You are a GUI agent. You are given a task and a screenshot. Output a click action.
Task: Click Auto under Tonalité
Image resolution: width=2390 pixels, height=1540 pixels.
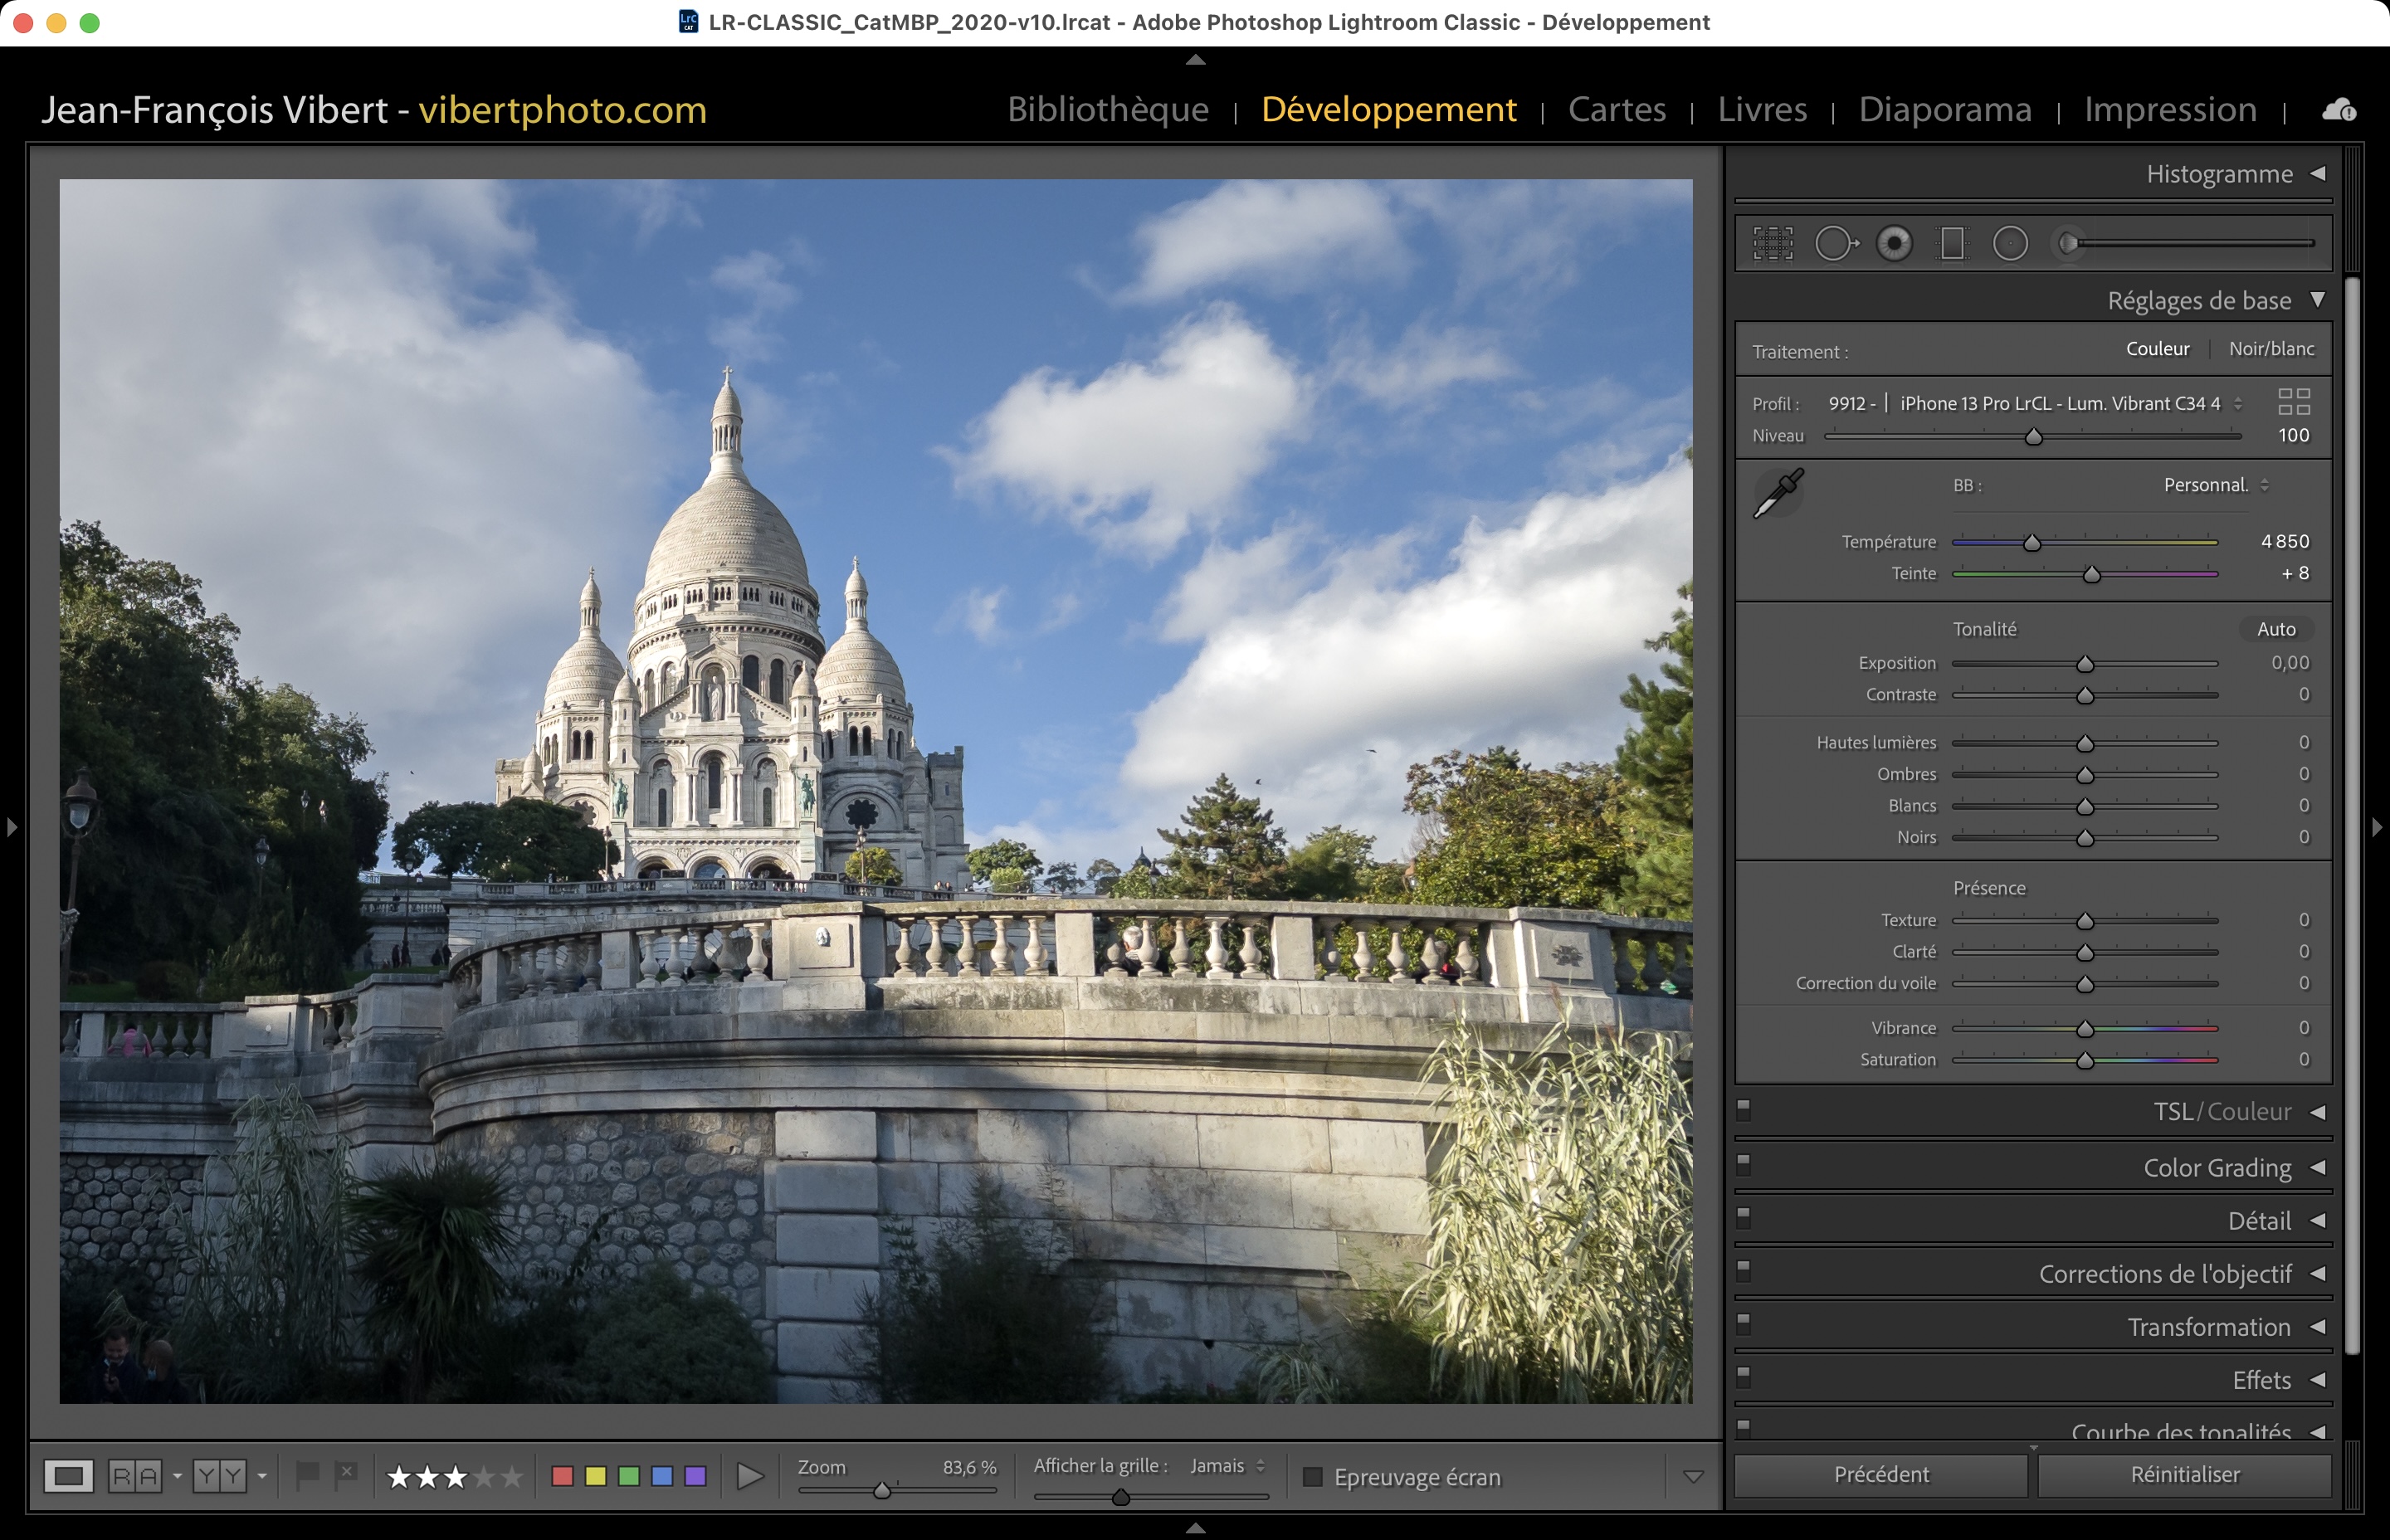coord(2275,629)
